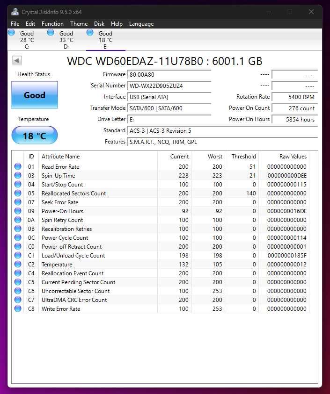Click the status orb for Load/Unload Cycle Count
Viewport: 330px width, 394px height.
[x=18, y=255]
